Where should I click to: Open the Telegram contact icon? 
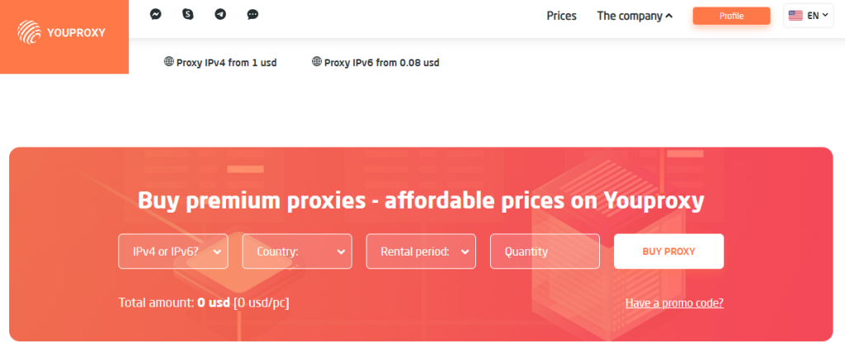tap(220, 15)
